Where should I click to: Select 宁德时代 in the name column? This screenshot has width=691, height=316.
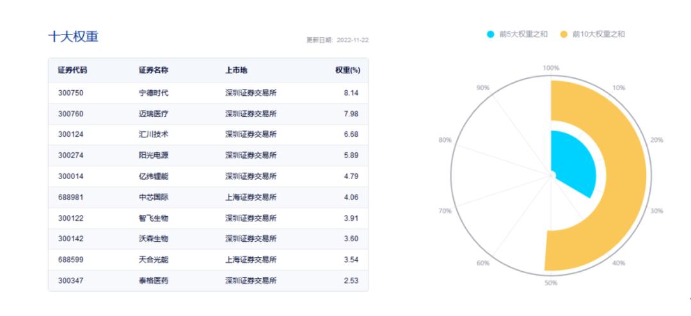[154, 93]
